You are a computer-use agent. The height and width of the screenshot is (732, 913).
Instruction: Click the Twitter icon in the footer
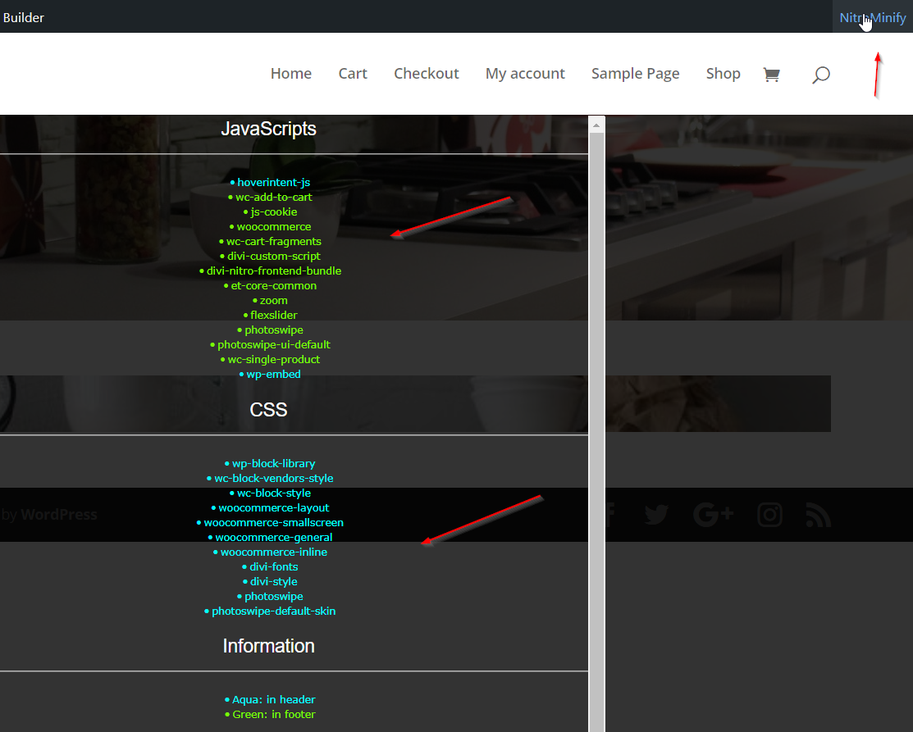point(655,514)
